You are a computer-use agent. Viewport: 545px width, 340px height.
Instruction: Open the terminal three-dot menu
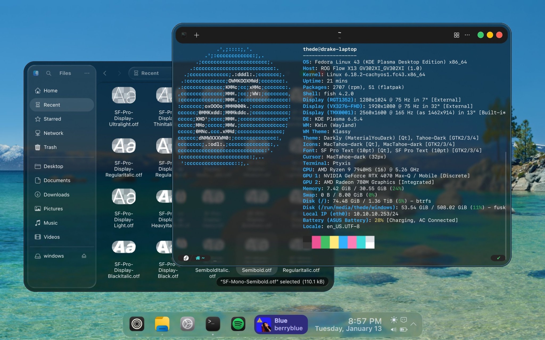click(x=467, y=35)
